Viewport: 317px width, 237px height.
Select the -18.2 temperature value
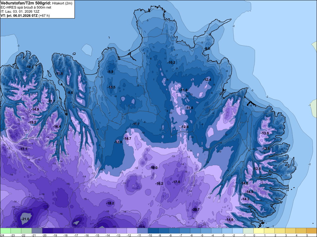110,203
